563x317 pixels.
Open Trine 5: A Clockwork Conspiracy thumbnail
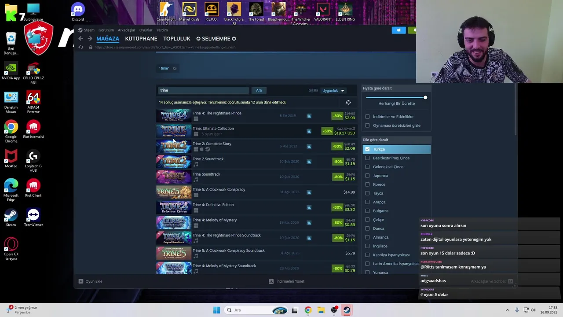point(174,192)
